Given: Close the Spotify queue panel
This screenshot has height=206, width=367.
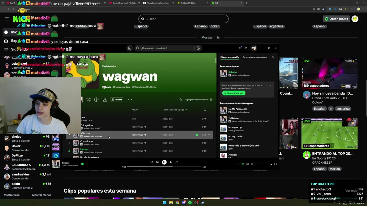Looking at the screenshot, I should pyautogui.click(x=273, y=57).
